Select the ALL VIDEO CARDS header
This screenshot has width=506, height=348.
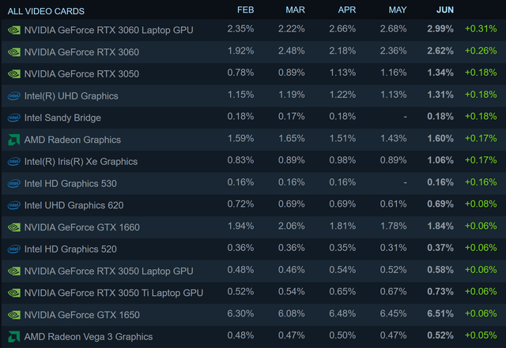pos(46,11)
